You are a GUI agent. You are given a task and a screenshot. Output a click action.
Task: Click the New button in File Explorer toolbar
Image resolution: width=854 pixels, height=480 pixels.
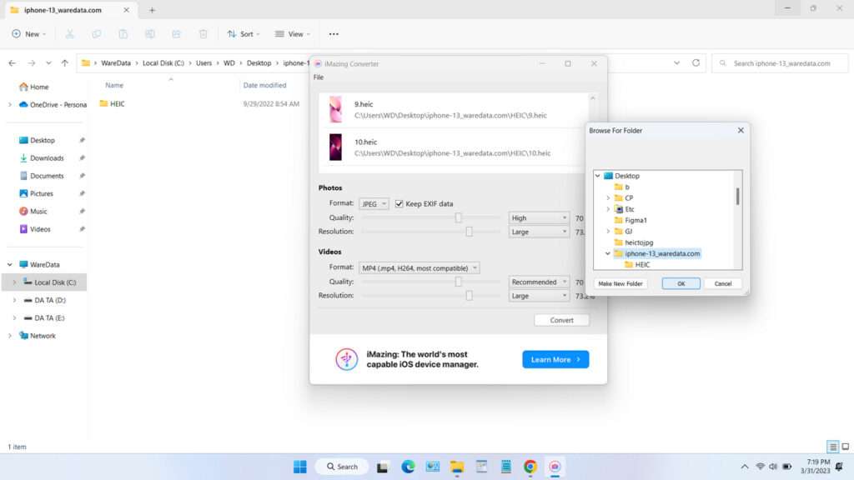(28, 33)
